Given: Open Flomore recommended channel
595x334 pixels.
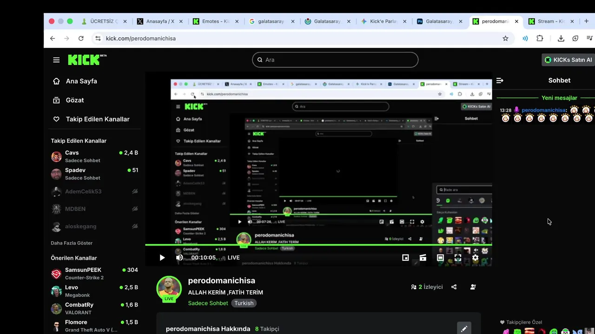Looking at the screenshot, I should [94, 326].
